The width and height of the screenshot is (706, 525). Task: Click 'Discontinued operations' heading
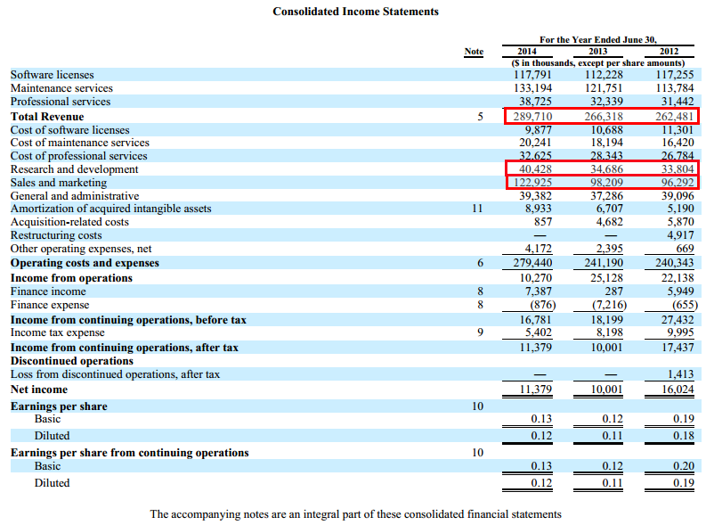click(72, 361)
